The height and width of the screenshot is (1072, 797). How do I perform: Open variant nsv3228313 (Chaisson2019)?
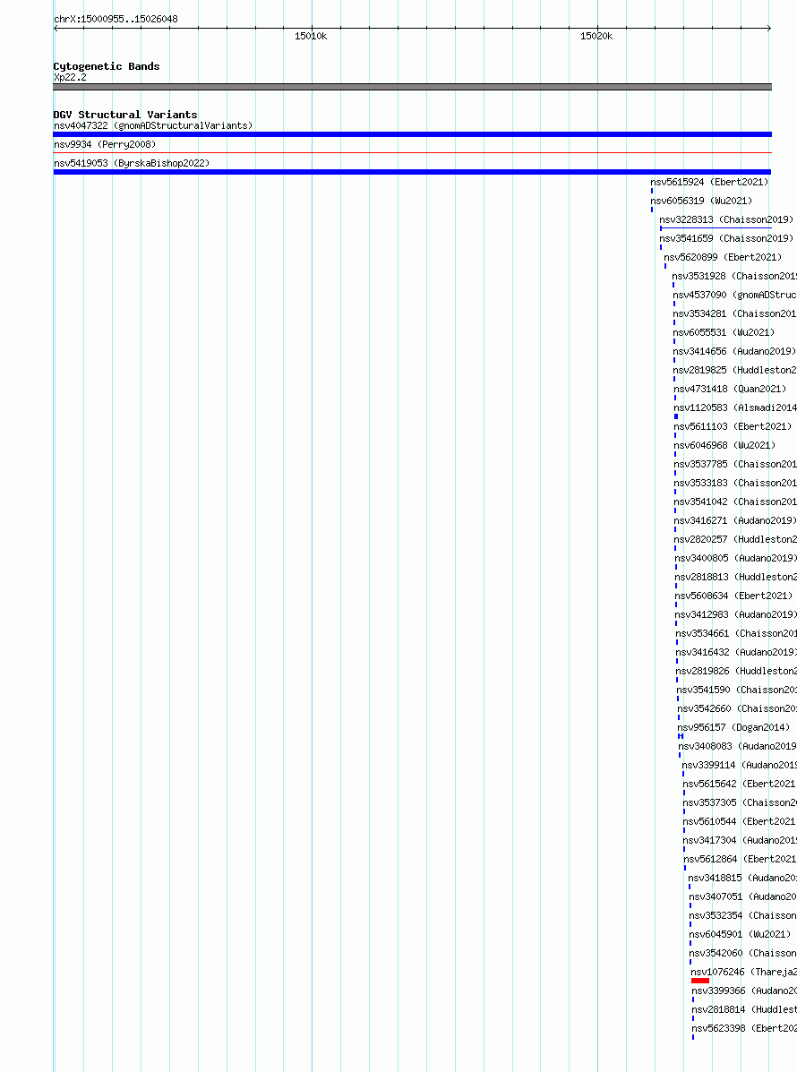(726, 219)
